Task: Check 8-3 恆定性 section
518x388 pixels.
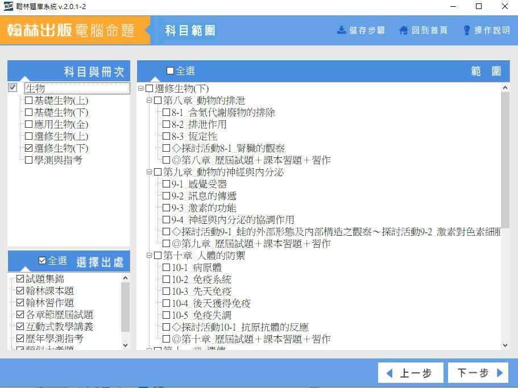Action: 166,136
